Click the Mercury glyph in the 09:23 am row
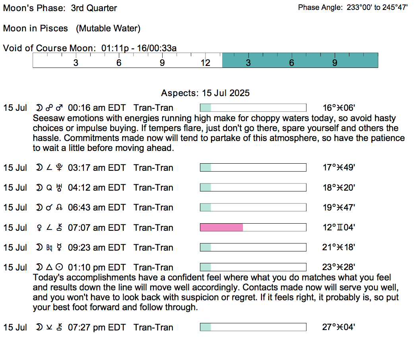This screenshot has height=340, width=415. [x=60, y=248]
